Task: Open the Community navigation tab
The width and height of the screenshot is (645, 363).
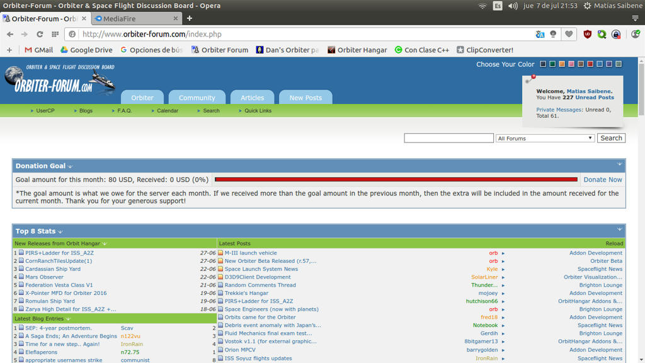Action: coord(197,98)
